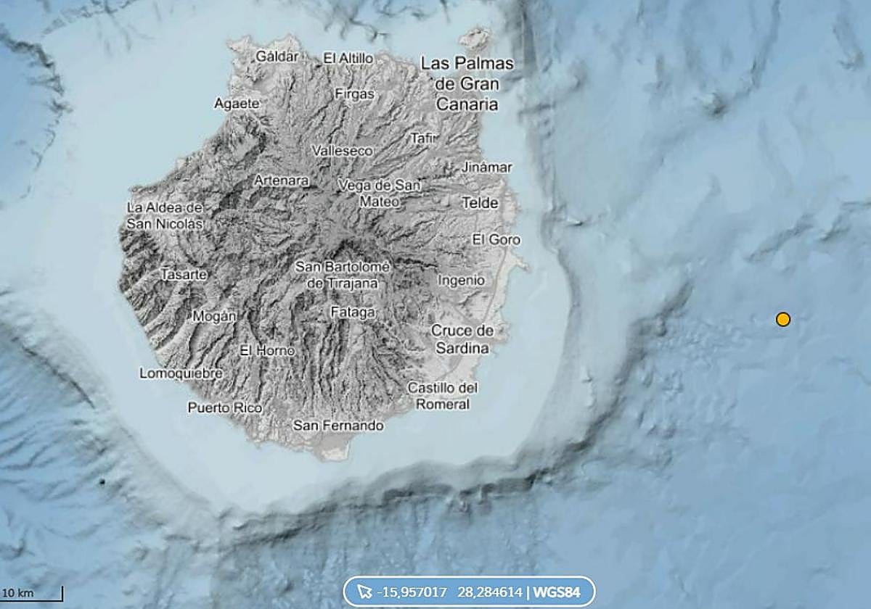871x609 pixels.
Task: Click the La Aldea de San Nicolás label
Action: pos(165,216)
